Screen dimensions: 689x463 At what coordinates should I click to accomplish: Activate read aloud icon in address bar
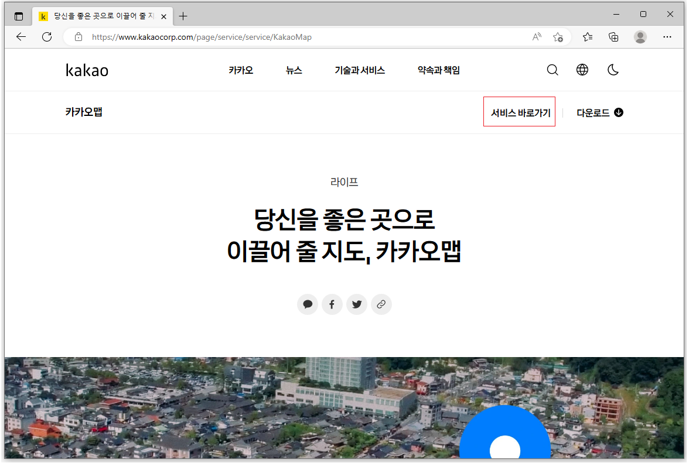point(537,37)
